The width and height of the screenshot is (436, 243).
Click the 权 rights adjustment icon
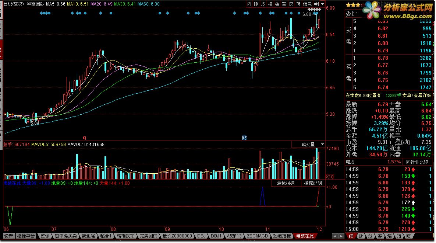pyautogui.click(x=270, y=4)
